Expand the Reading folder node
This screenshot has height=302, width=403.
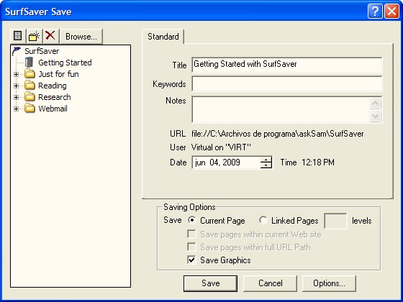tap(16, 86)
